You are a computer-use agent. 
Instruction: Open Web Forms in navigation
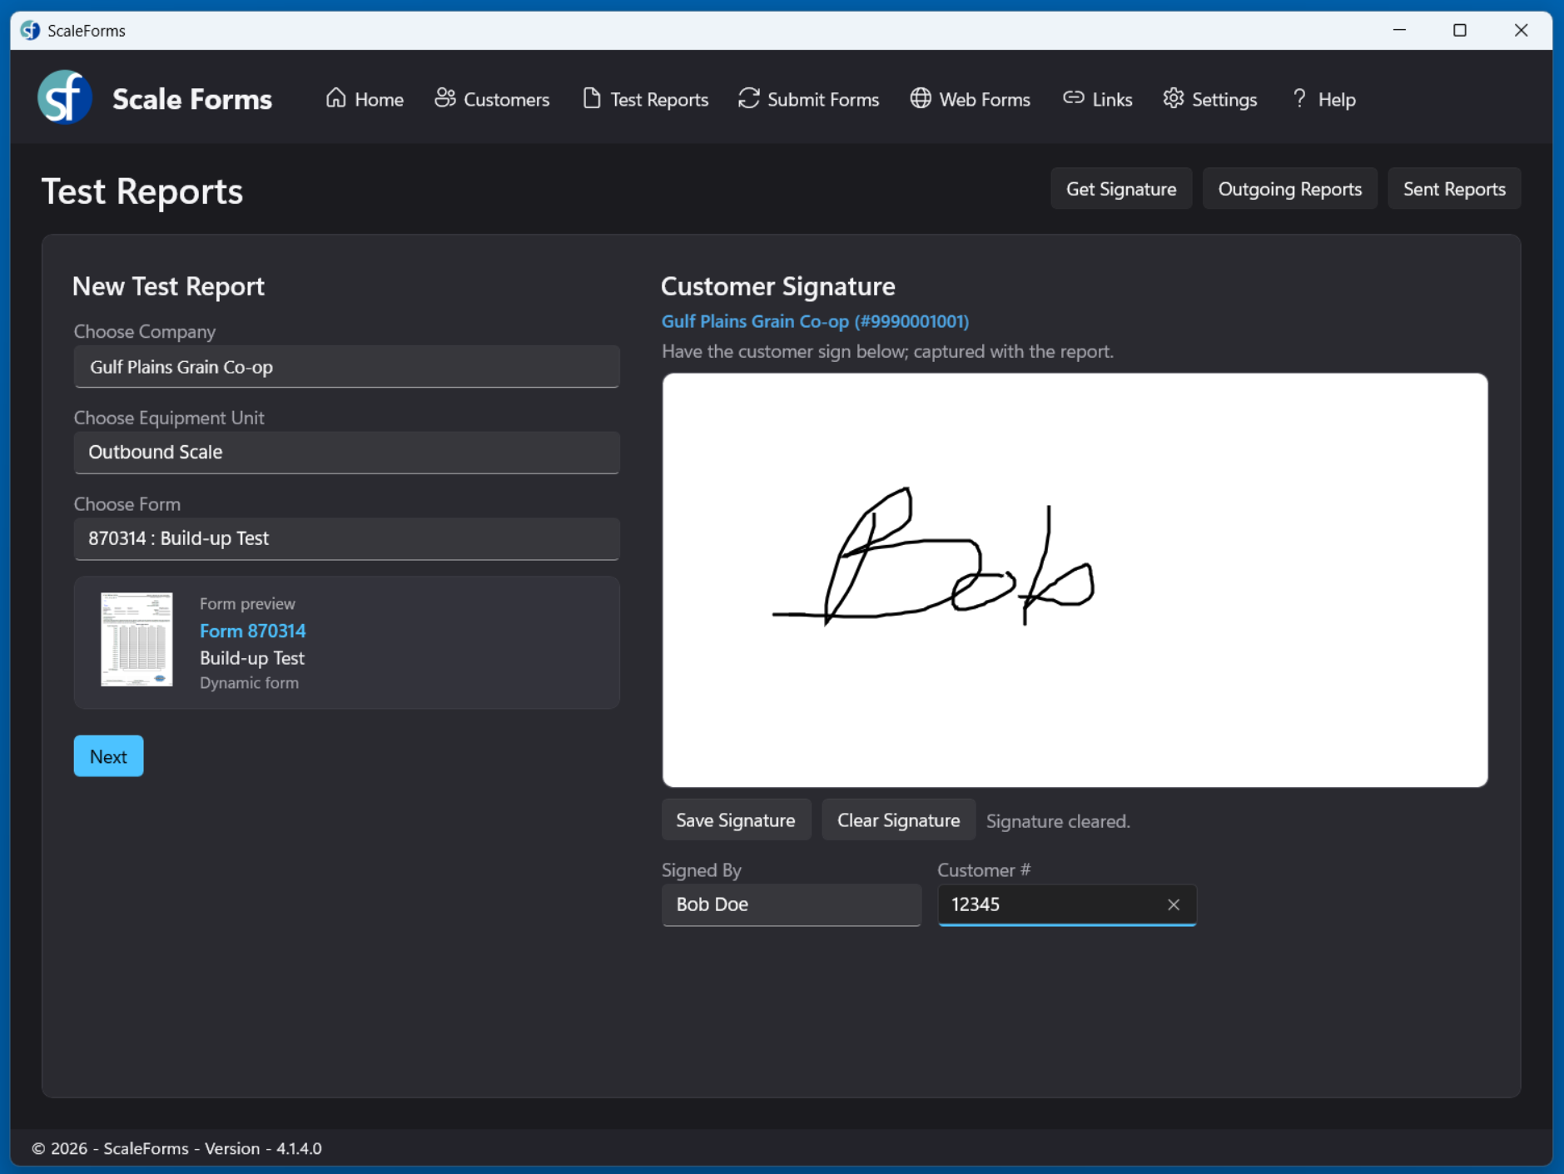coord(970,99)
